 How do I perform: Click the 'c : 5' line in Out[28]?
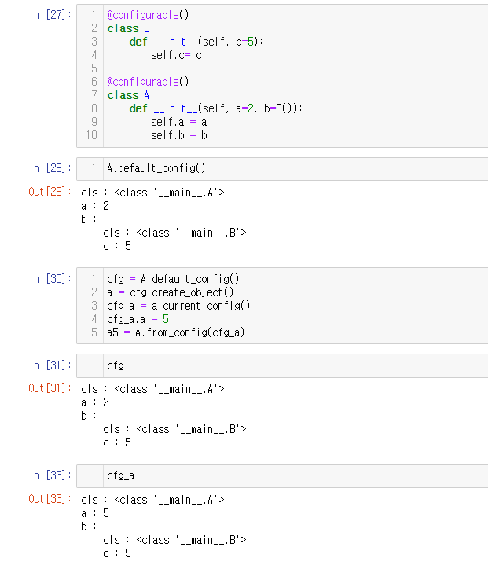pos(117,246)
